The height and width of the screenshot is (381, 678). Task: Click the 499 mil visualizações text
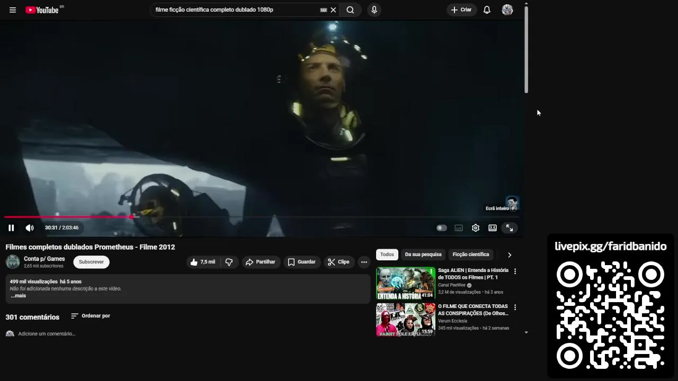click(33, 282)
